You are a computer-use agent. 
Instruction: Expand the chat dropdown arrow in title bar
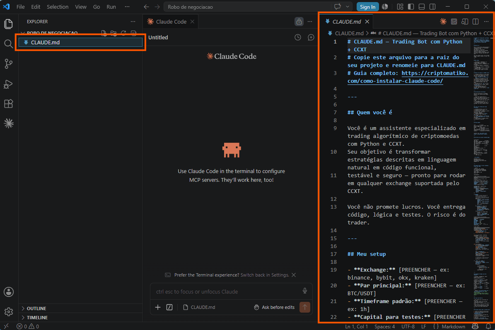347,7
